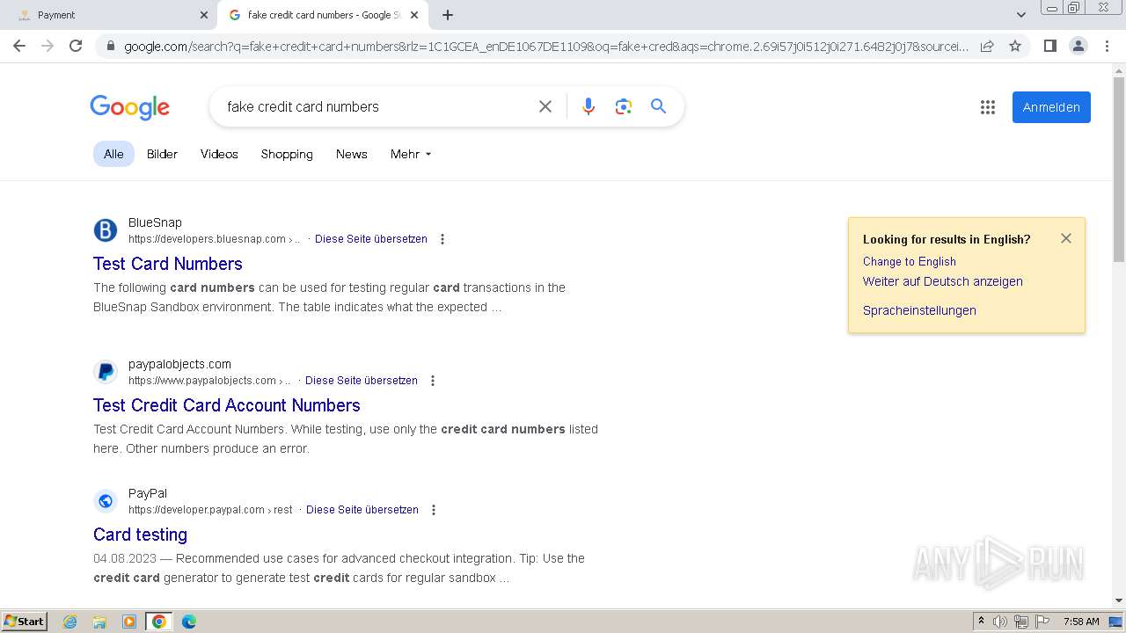Start voice search with the microphone

(589, 106)
